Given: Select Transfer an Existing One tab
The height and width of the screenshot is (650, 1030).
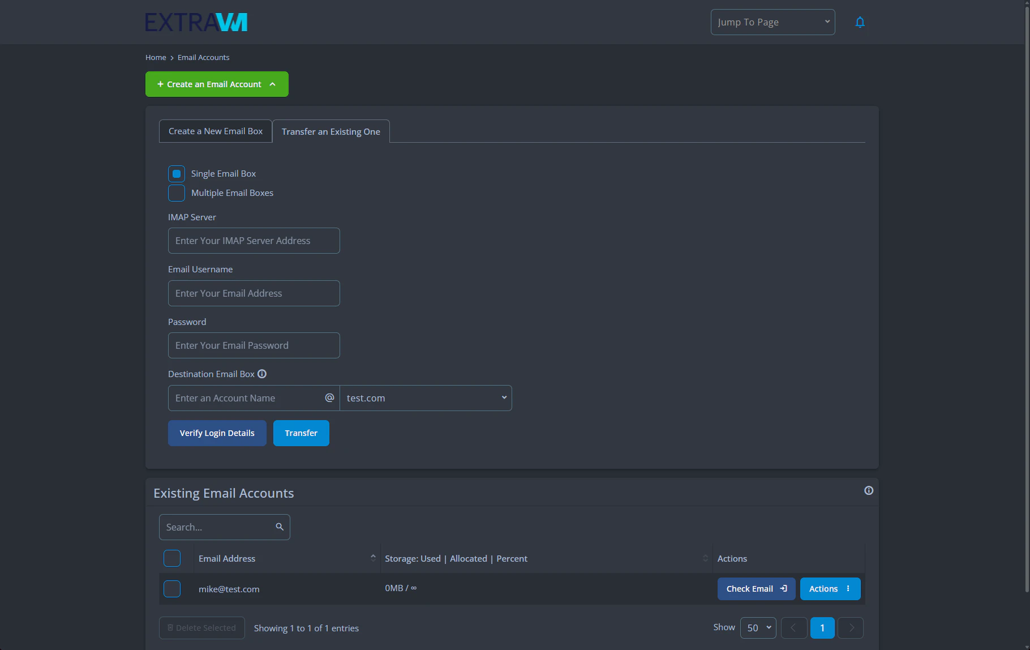Looking at the screenshot, I should coord(331,131).
